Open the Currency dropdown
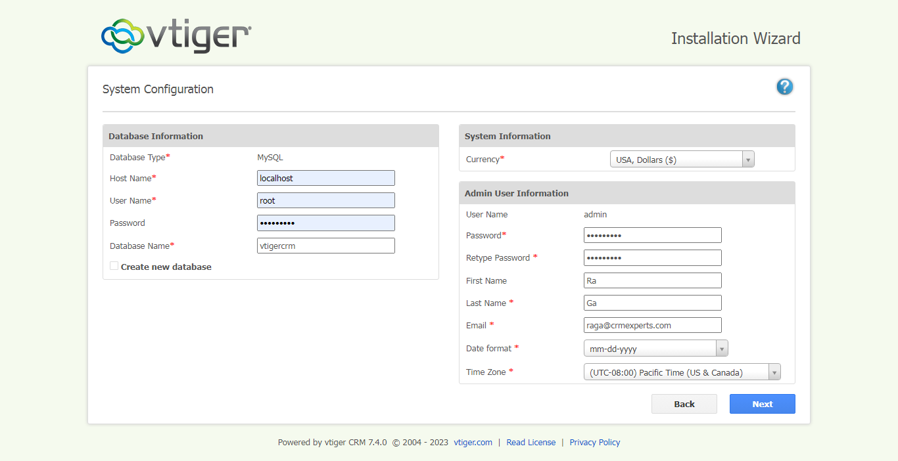 [682, 160]
